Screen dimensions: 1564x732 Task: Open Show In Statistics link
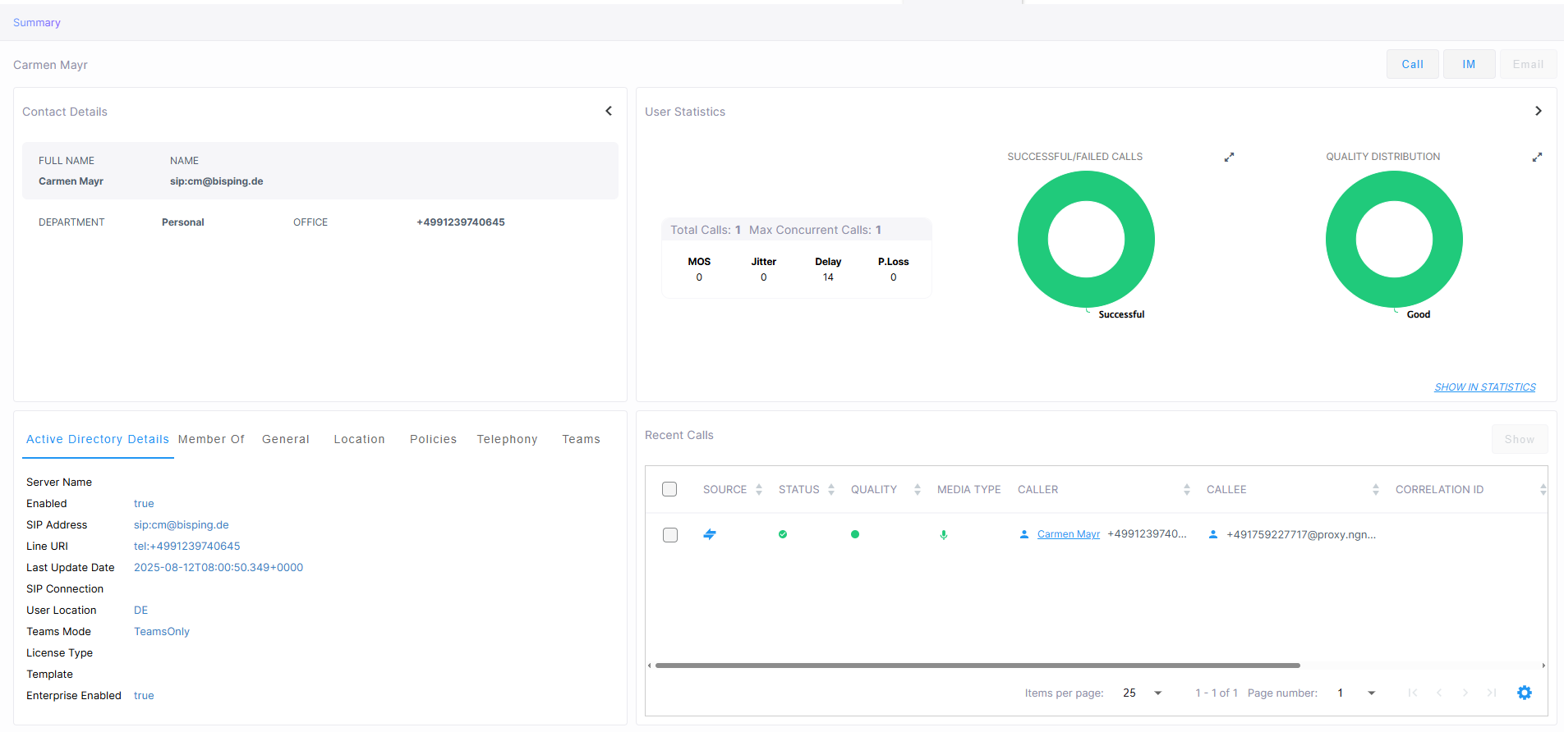click(1484, 387)
